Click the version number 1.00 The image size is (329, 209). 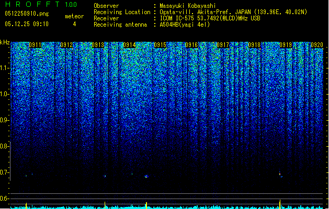pos(71,4)
